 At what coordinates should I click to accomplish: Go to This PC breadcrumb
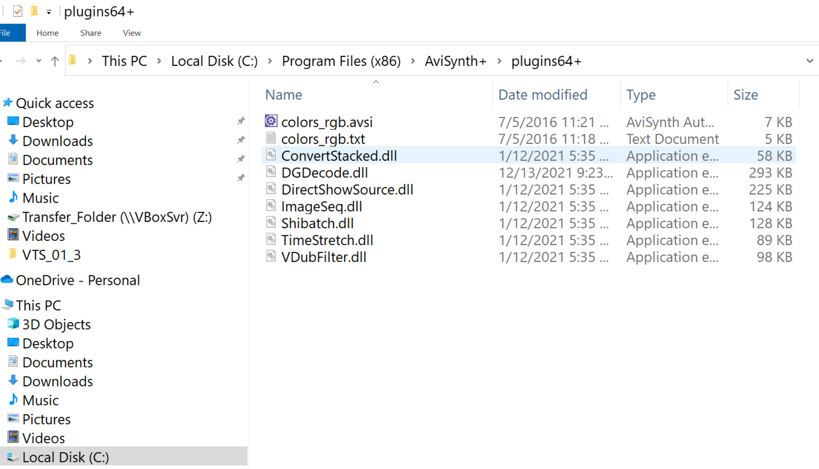pos(125,61)
